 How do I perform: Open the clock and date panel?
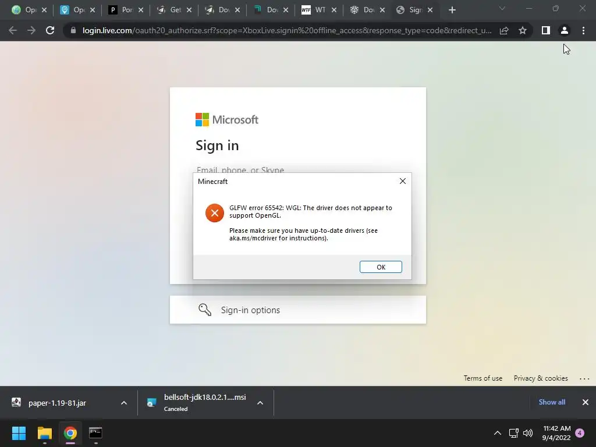coord(556,433)
